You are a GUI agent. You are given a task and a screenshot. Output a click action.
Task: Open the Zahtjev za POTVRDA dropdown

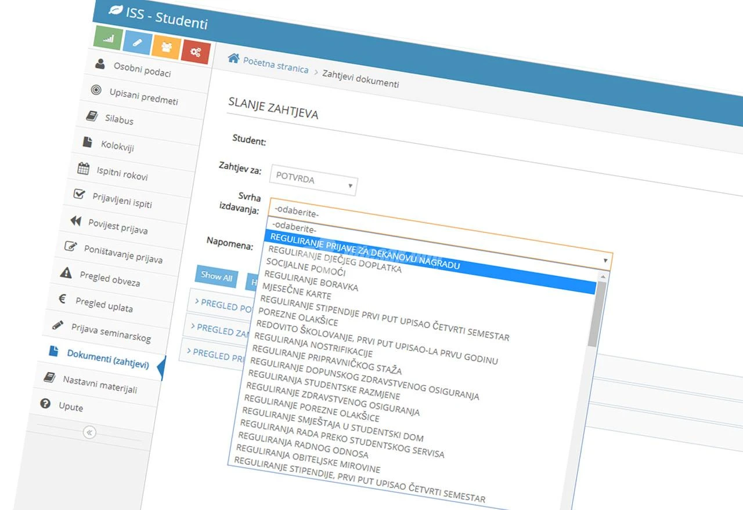(313, 181)
